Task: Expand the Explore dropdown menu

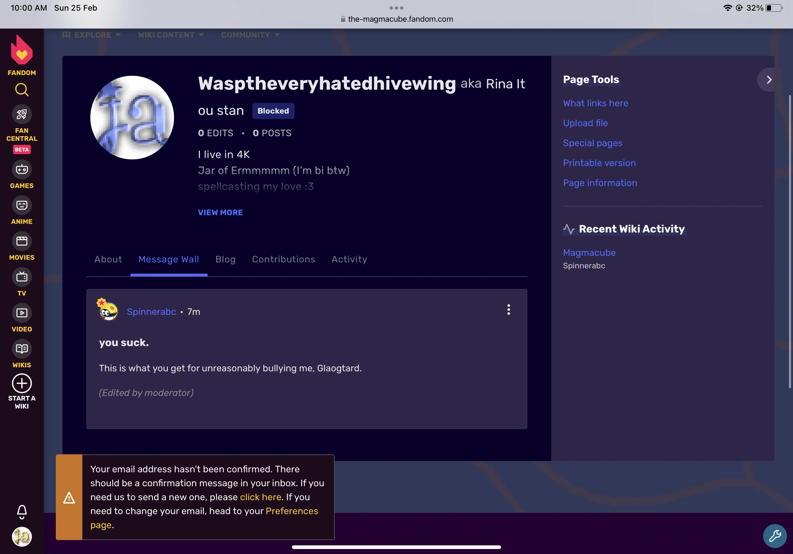Action: pyautogui.click(x=92, y=35)
